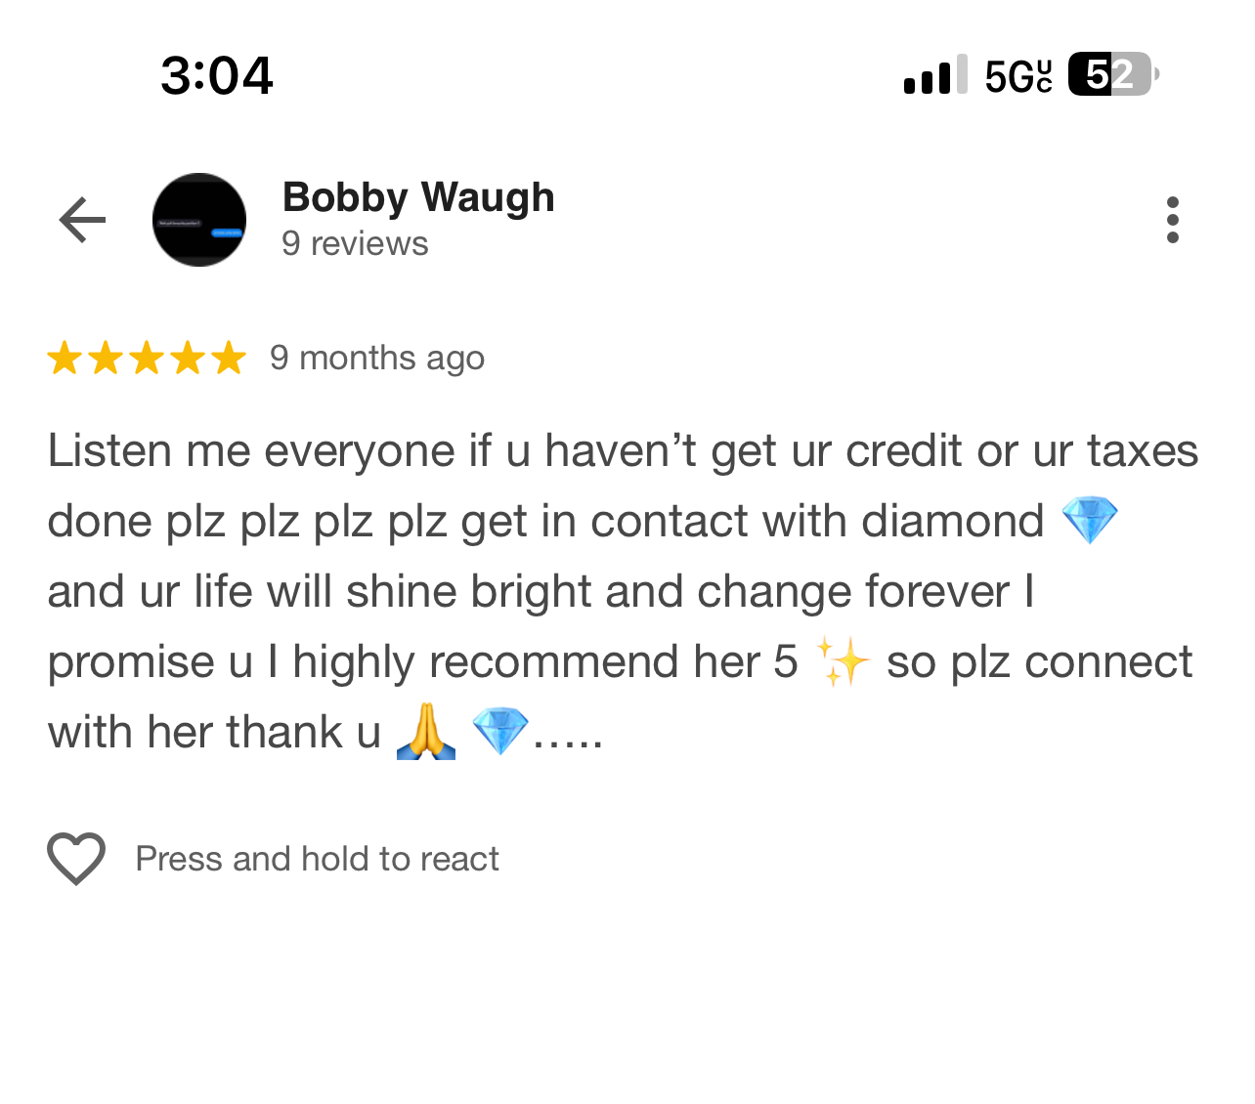Tap the 5G network indicator

tap(1018, 75)
